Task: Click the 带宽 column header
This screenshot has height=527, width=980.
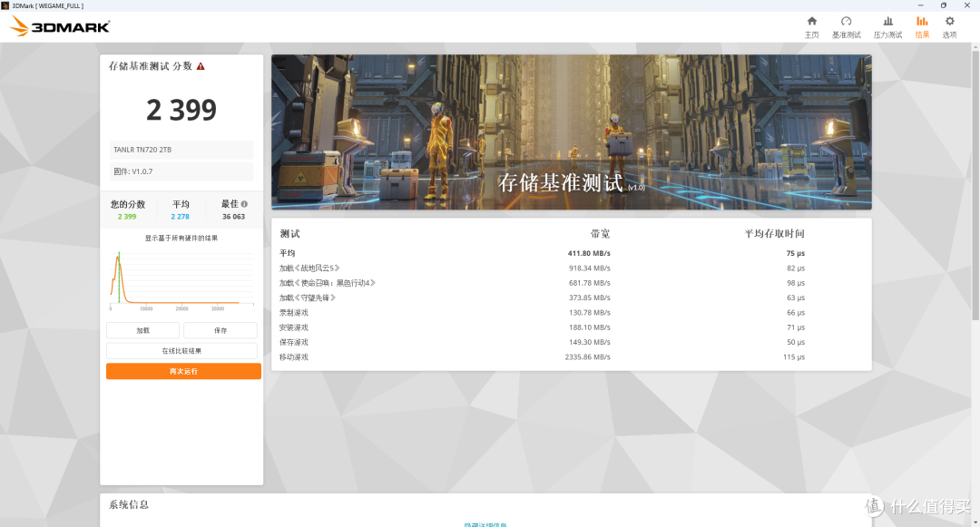Action: coord(600,233)
